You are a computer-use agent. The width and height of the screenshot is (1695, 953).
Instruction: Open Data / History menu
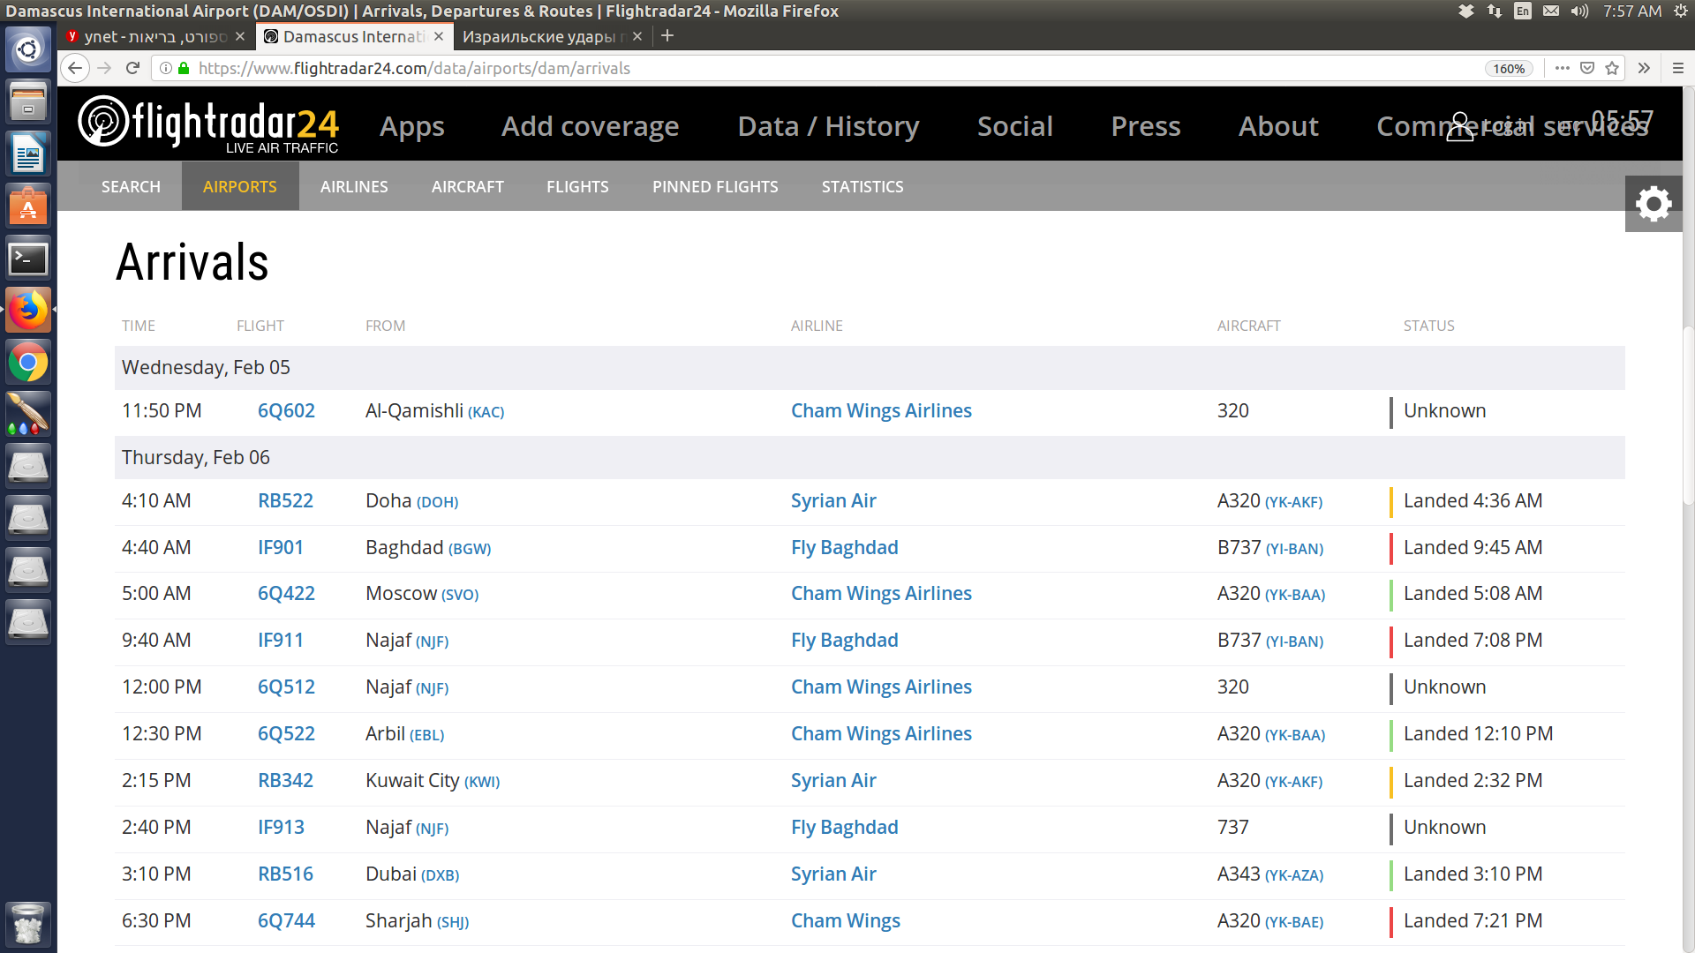(828, 126)
